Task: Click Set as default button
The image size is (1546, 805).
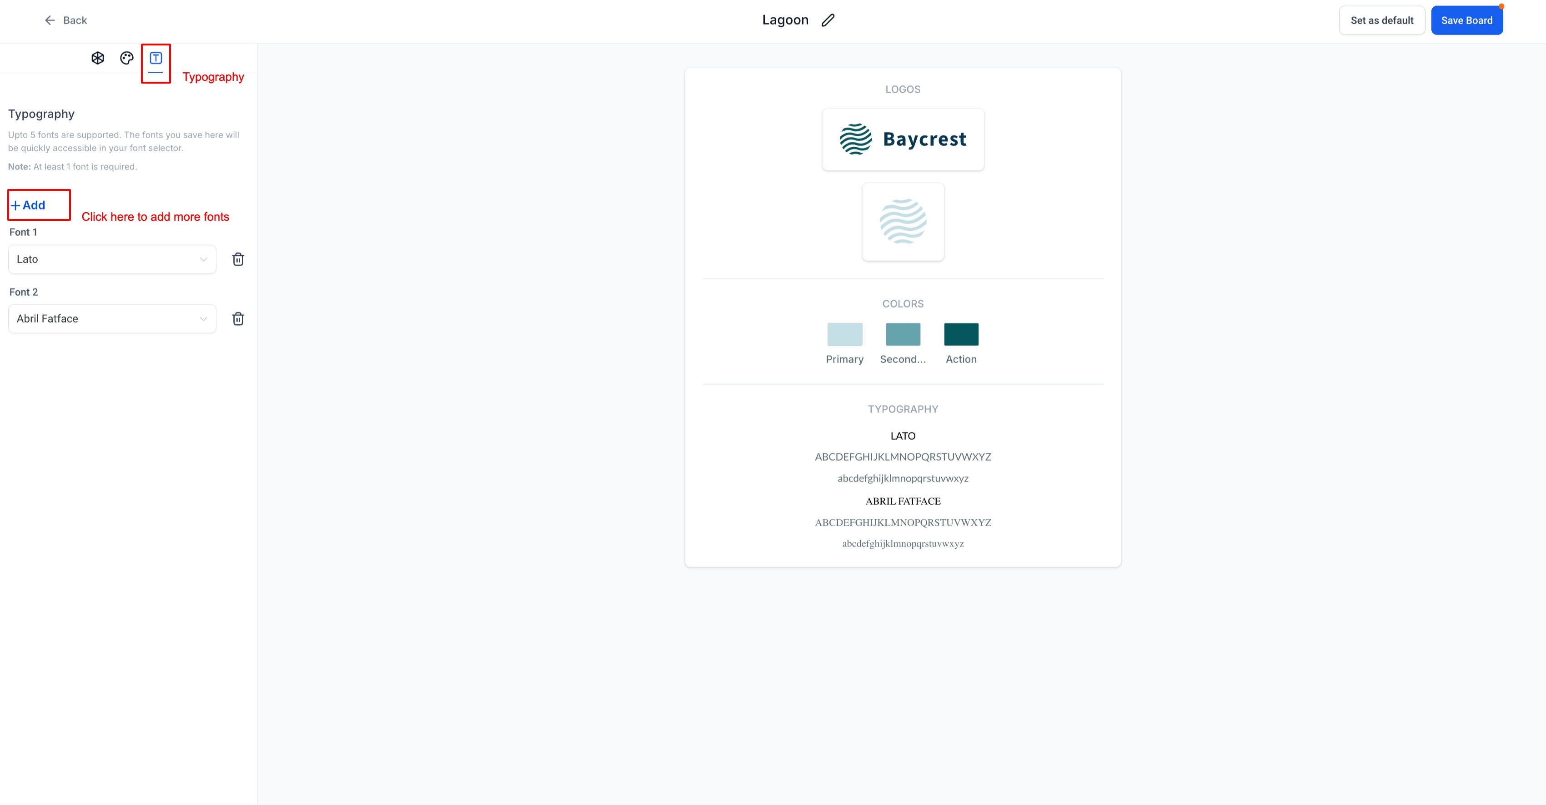Action: point(1381,20)
